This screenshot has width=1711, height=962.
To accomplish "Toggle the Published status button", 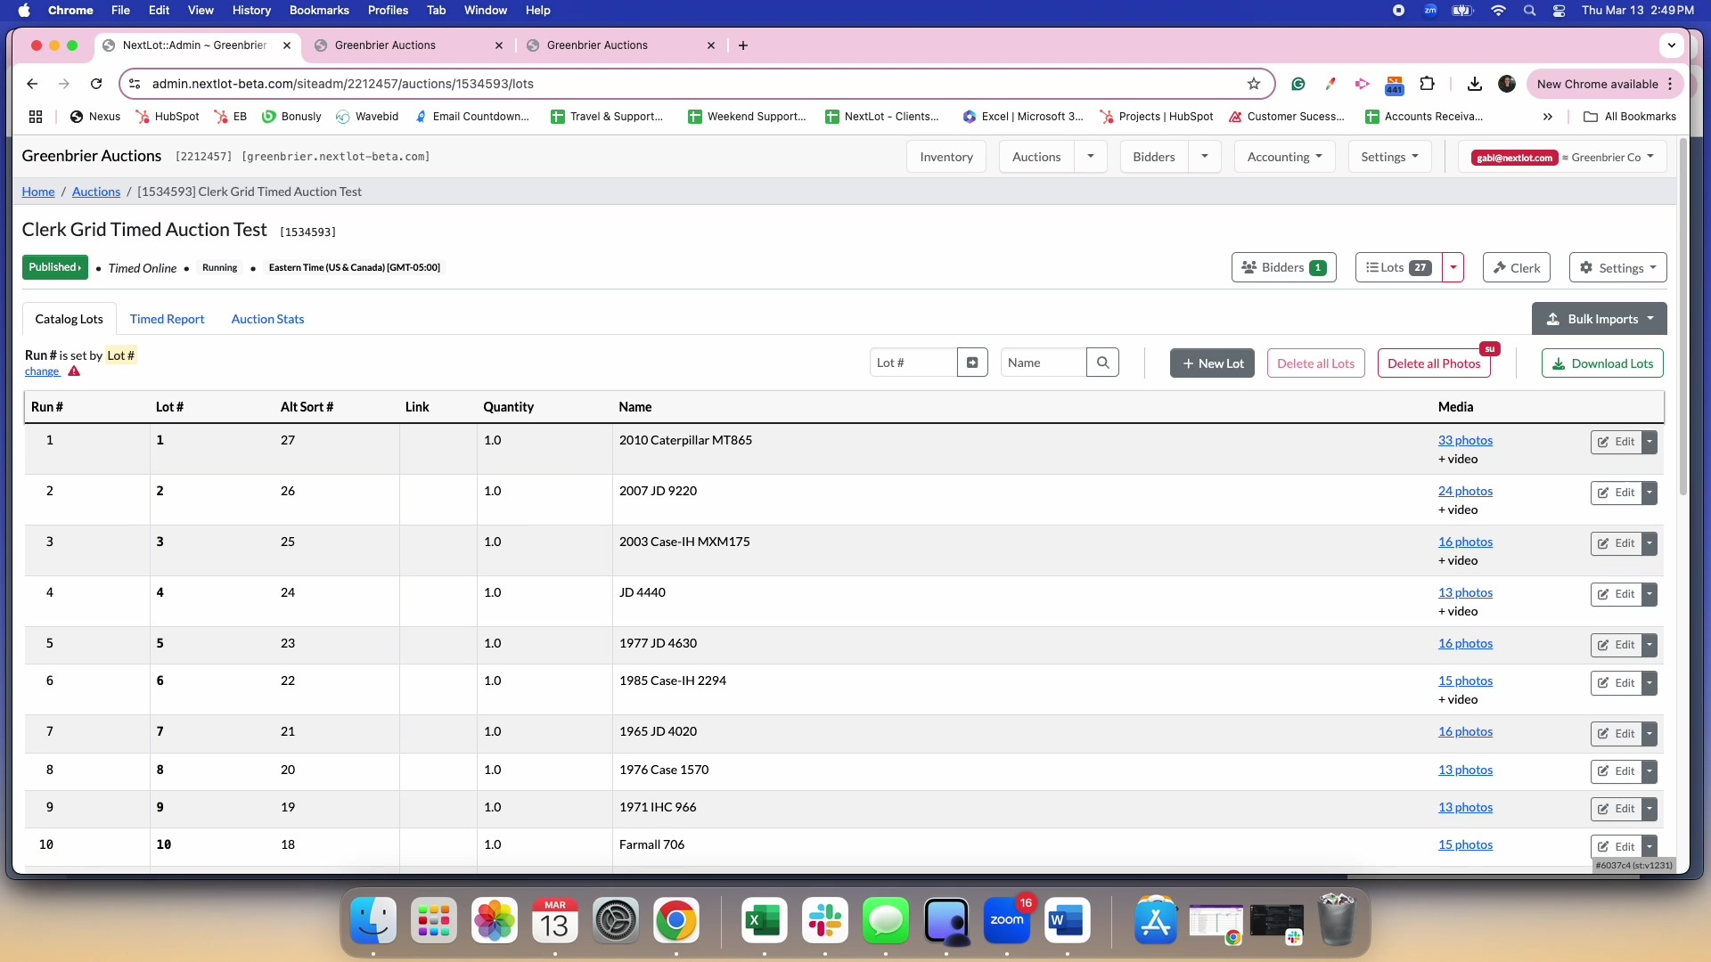I will point(54,267).
